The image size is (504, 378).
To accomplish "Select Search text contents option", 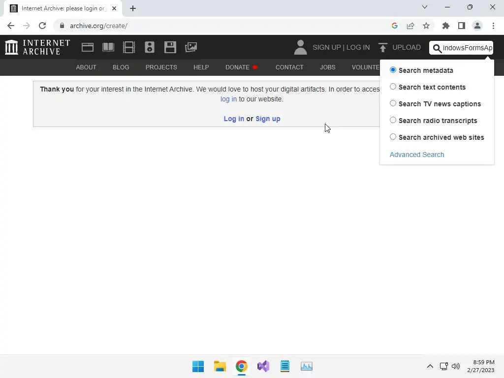I will 393,87.
